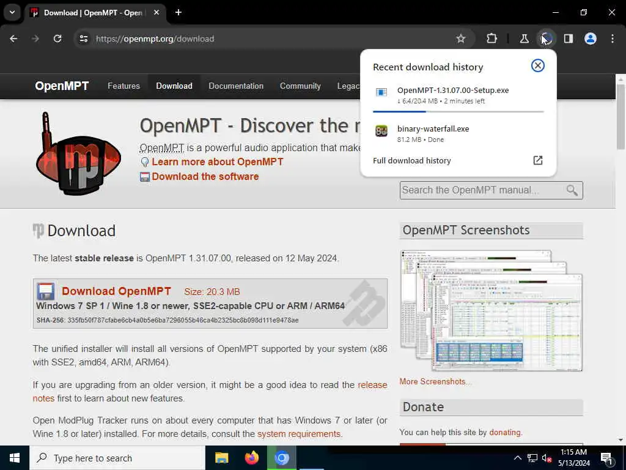Open Full download history external link icon
This screenshot has width=626, height=470.
click(x=538, y=160)
